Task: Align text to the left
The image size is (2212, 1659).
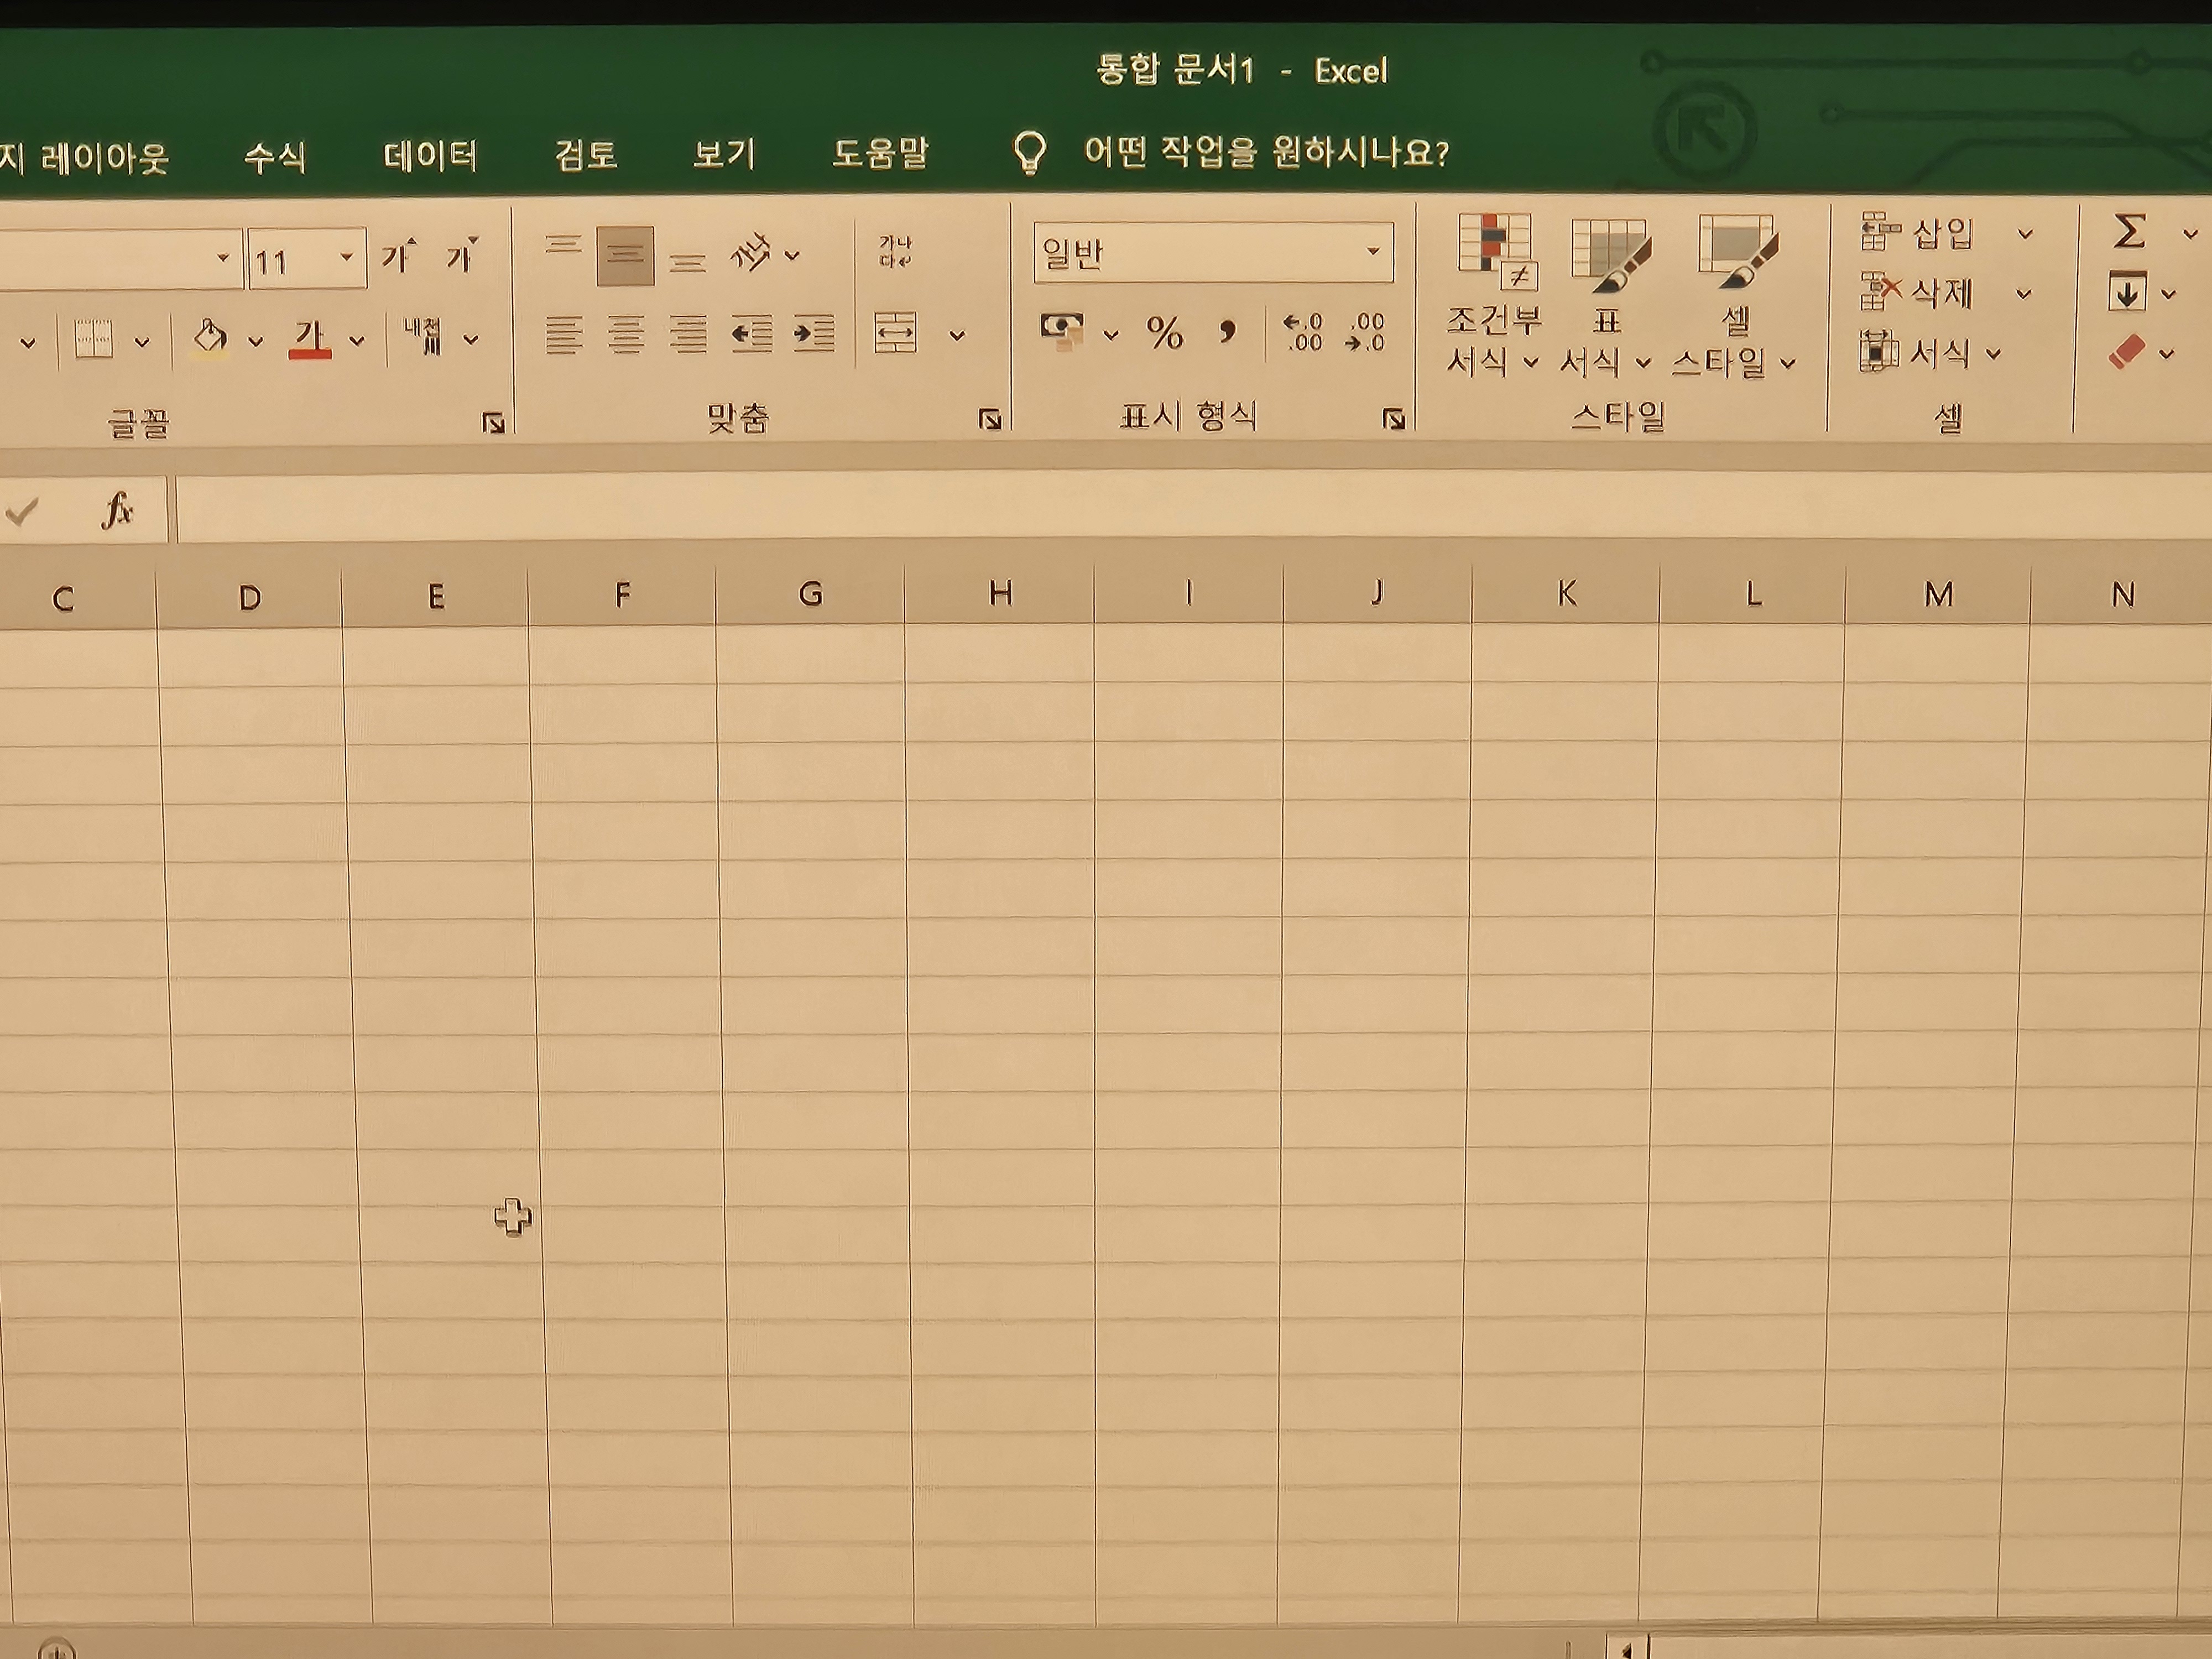Action: coord(564,334)
